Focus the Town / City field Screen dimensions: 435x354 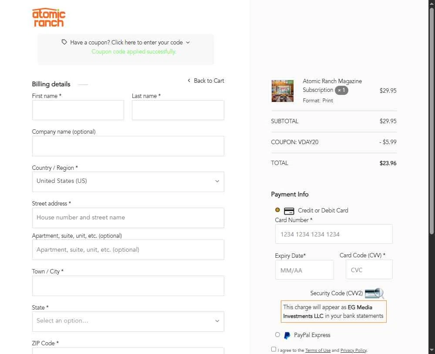pos(128,286)
